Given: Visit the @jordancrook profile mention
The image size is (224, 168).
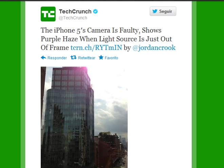Looking at the screenshot, I should tap(154, 48).
